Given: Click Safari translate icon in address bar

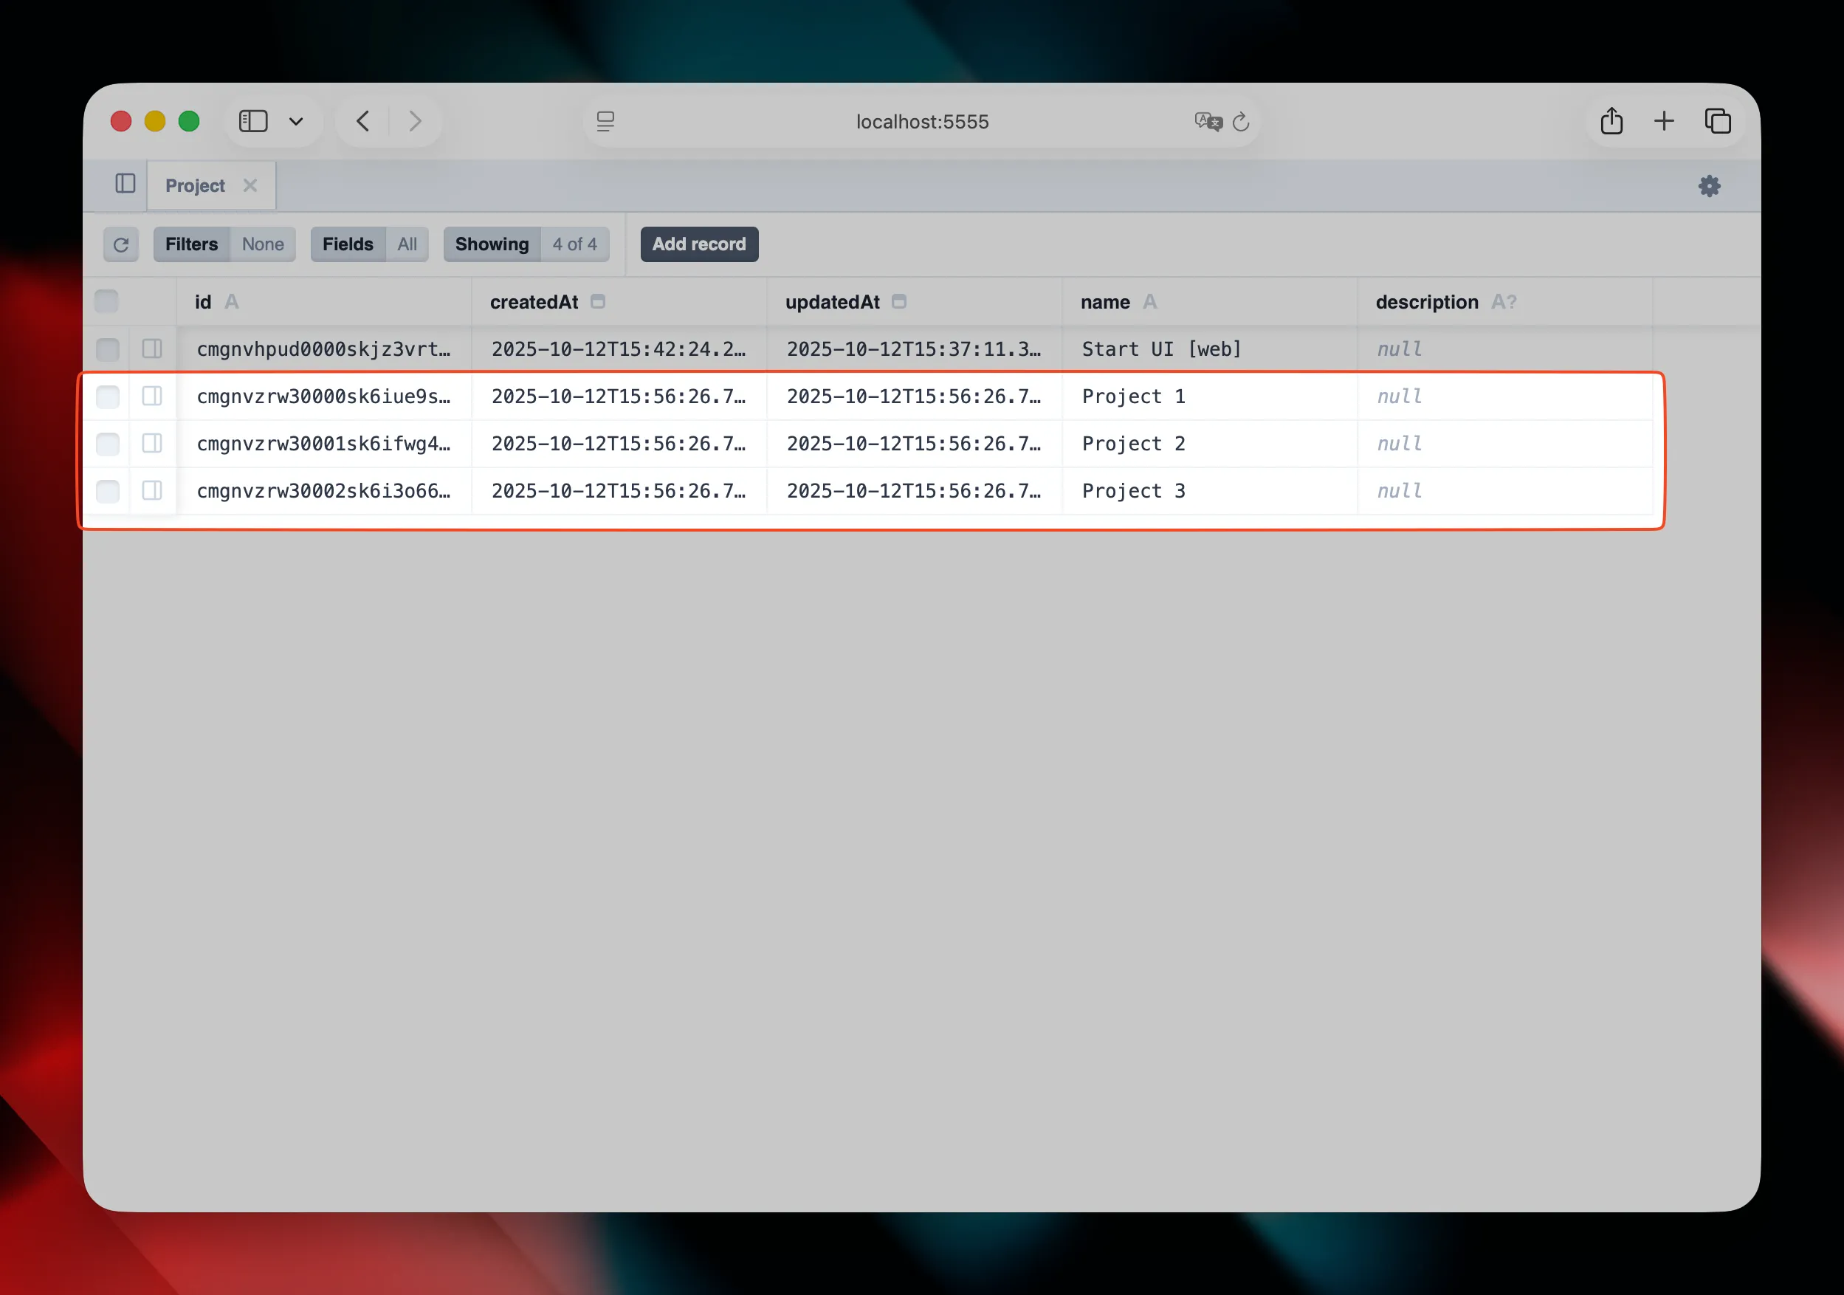Looking at the screenshot, I should 1207,121.
